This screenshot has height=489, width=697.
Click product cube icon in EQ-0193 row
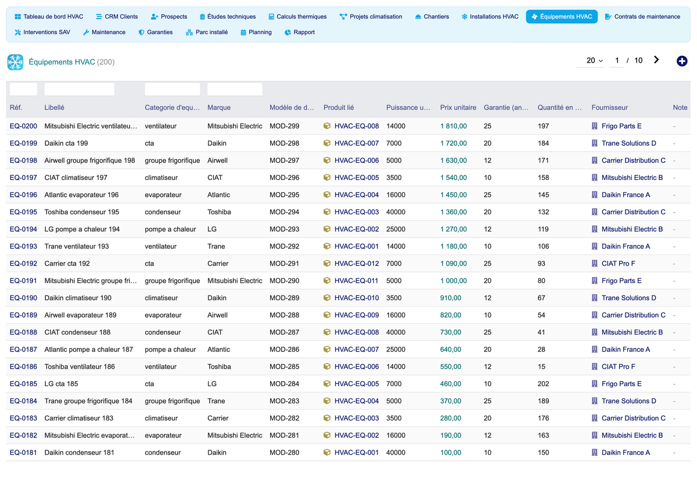[327, 246]
